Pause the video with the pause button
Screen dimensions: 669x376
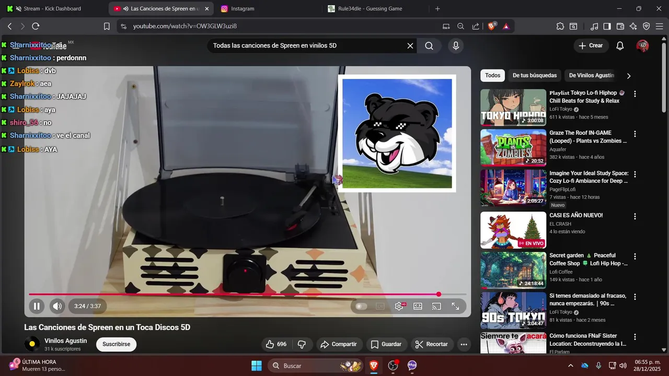coord(37,307)
